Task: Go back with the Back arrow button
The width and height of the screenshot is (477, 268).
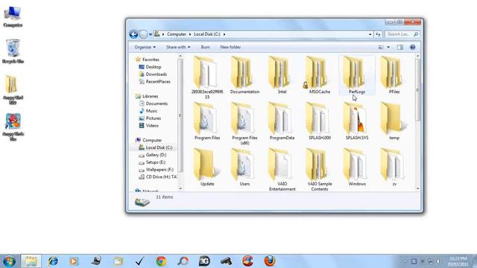Action: (x=133, y=34)
